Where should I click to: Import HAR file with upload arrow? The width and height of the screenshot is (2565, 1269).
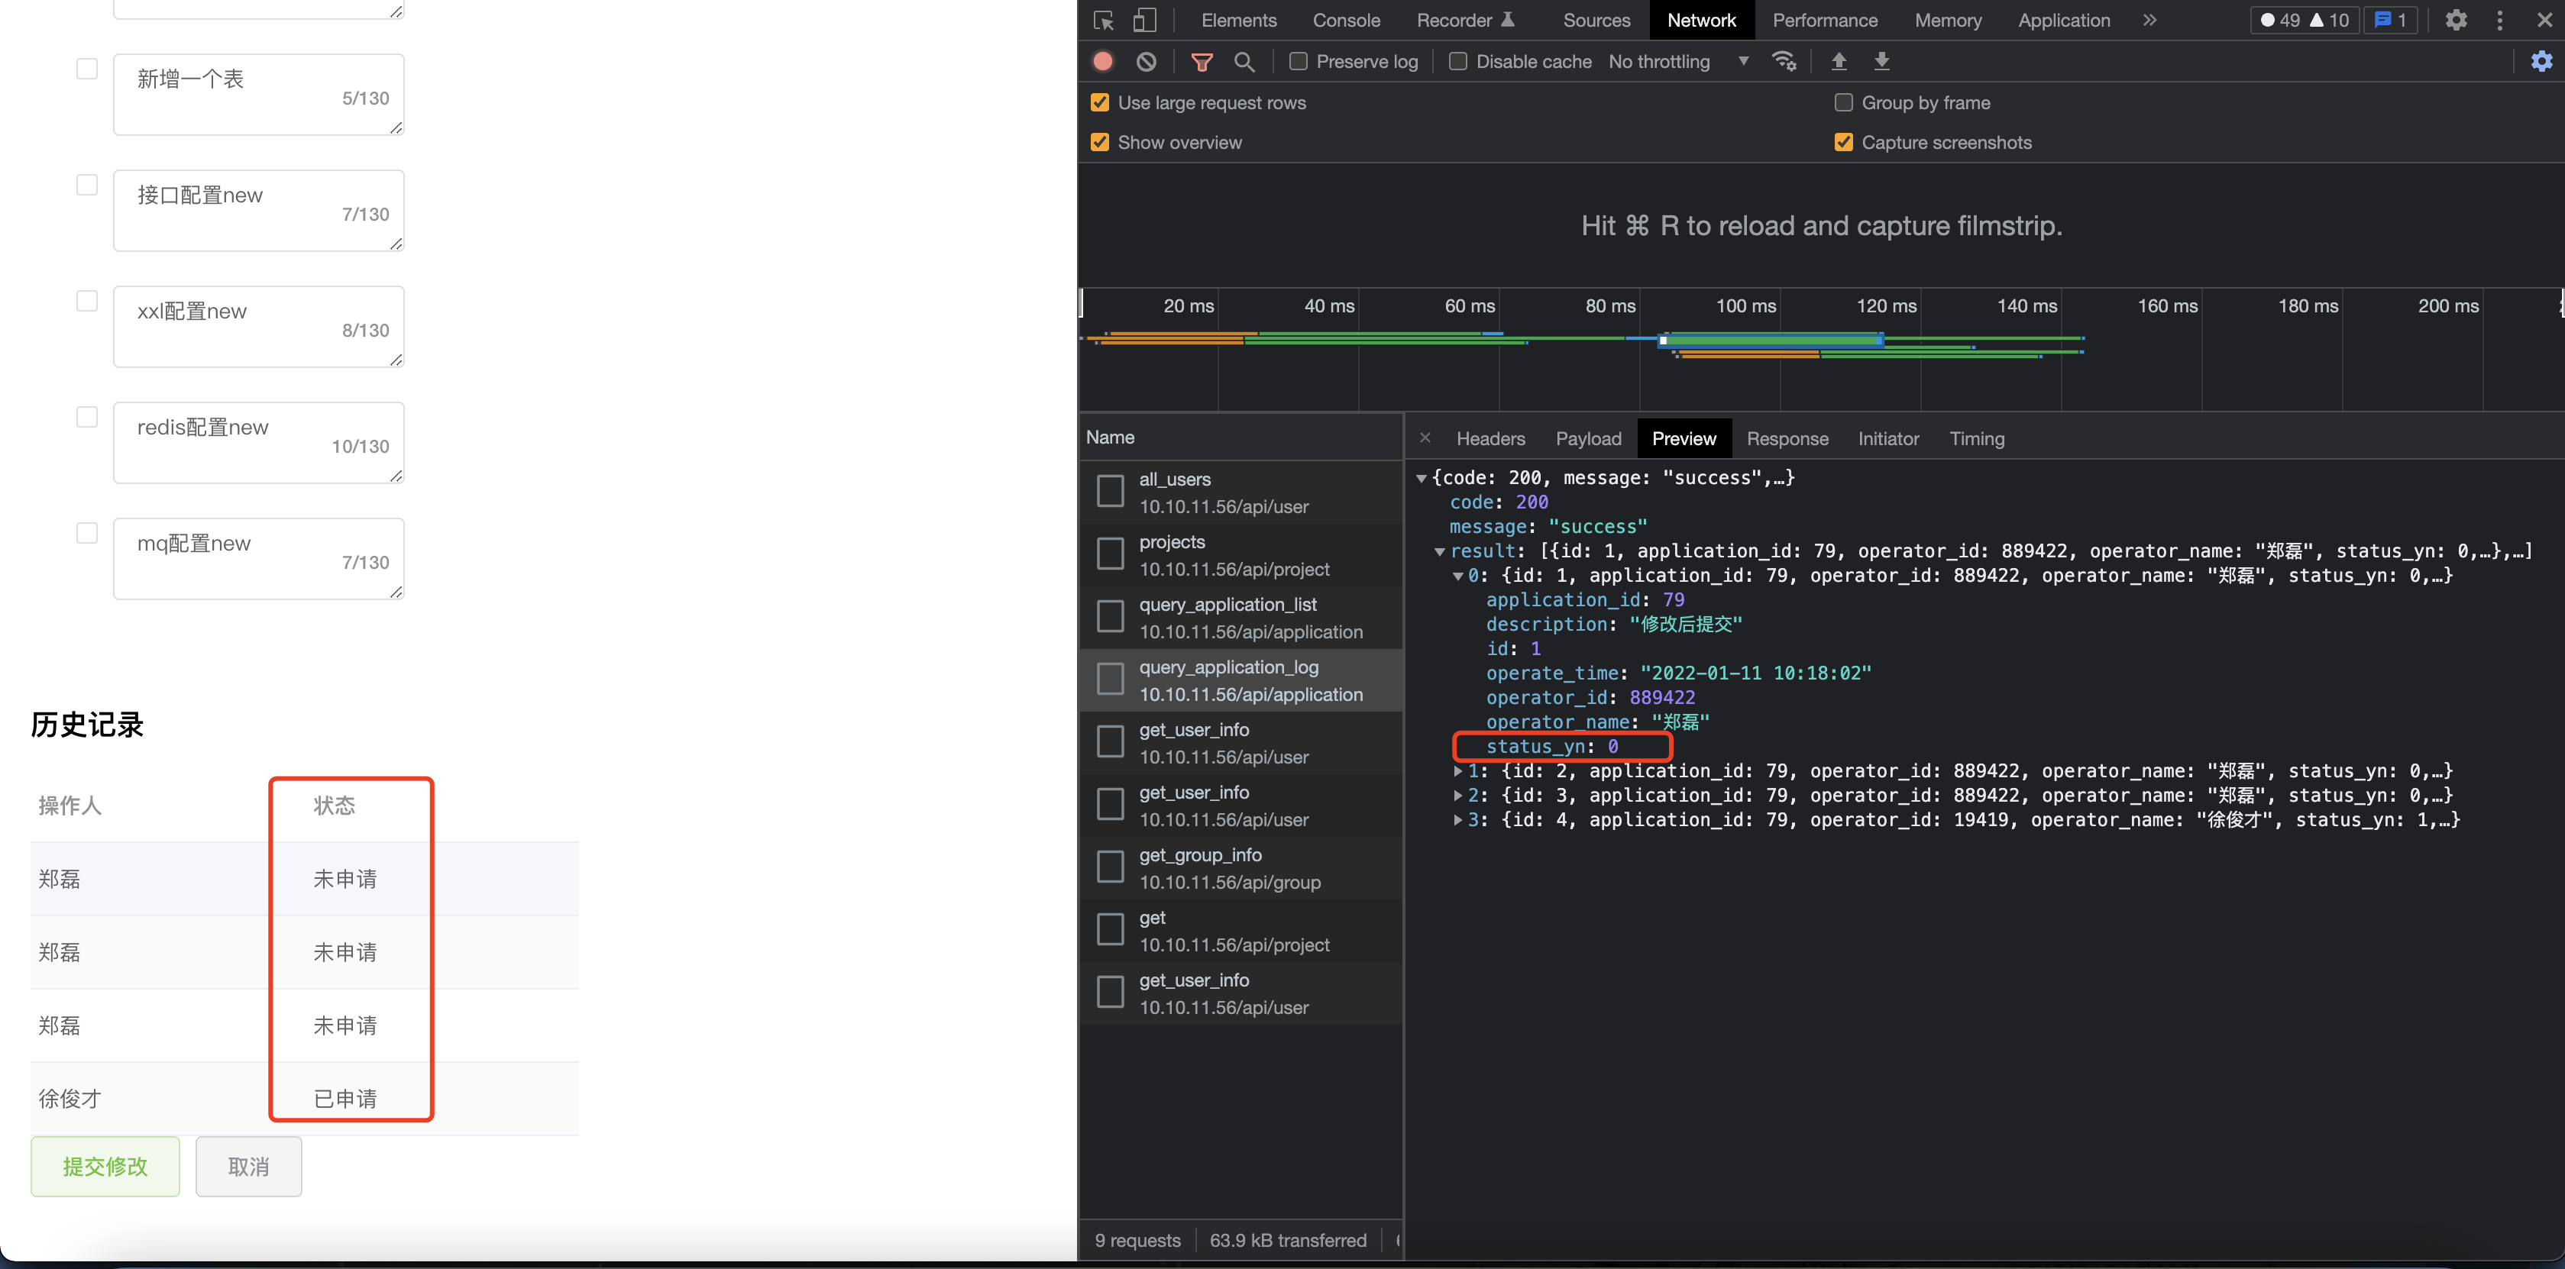(x=1839, y=62)
